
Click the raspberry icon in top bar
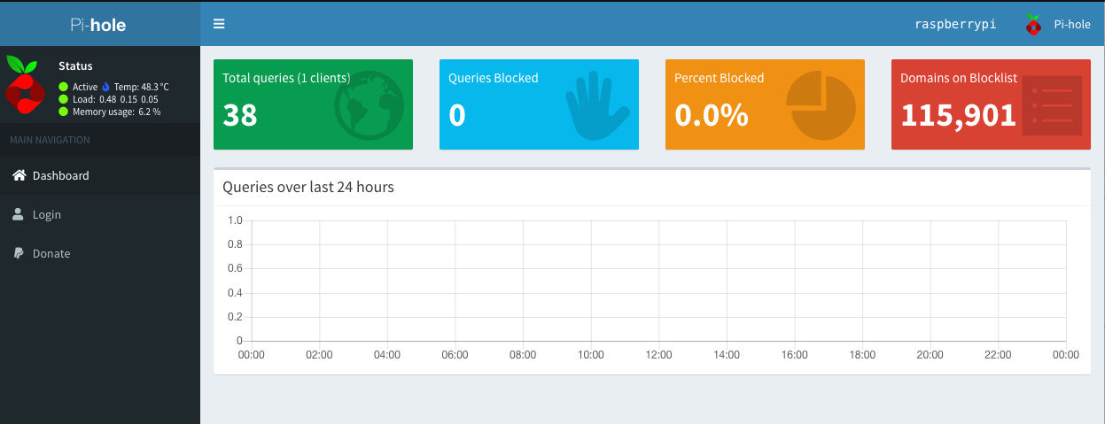(x=1033, y=25)
